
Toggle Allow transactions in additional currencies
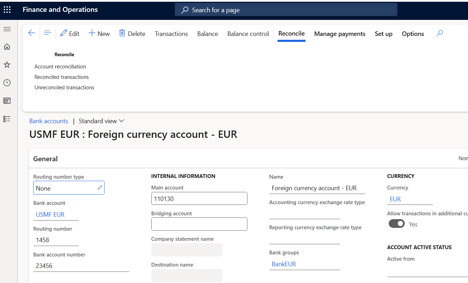(397, 224)
